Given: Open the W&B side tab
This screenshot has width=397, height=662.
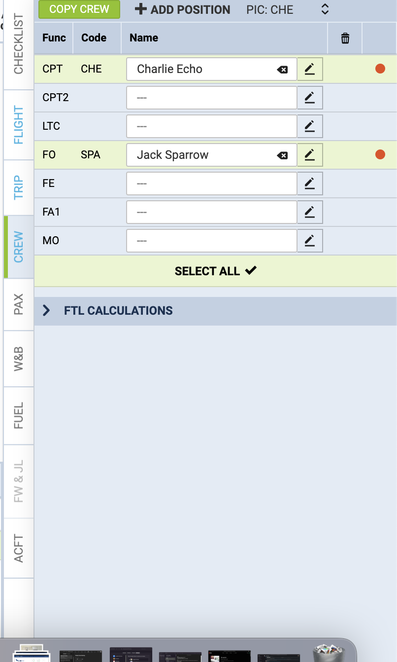Looking at the screenshot, I should tap(19, 359).
